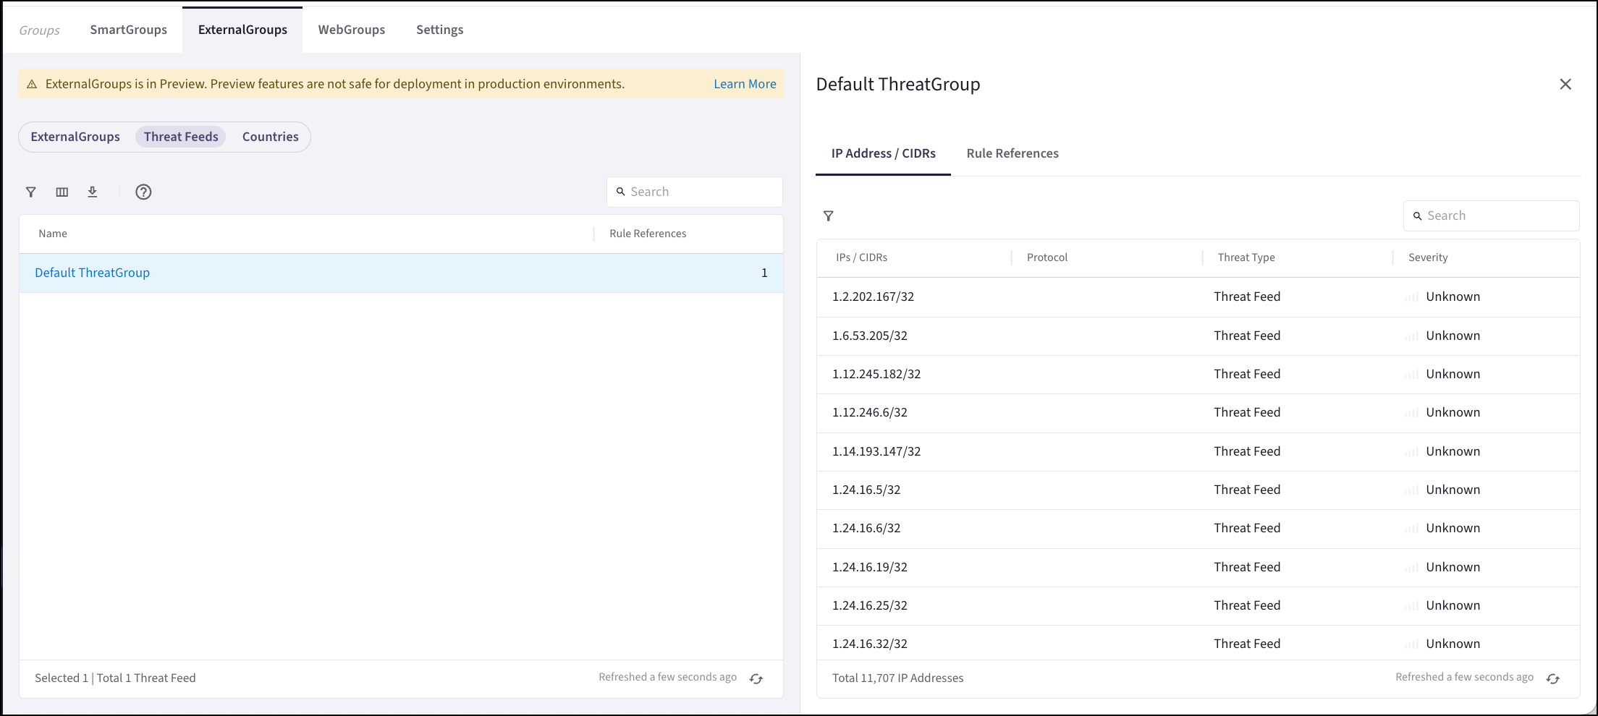Switch to the SmartGroups tab

coord(127,29)
